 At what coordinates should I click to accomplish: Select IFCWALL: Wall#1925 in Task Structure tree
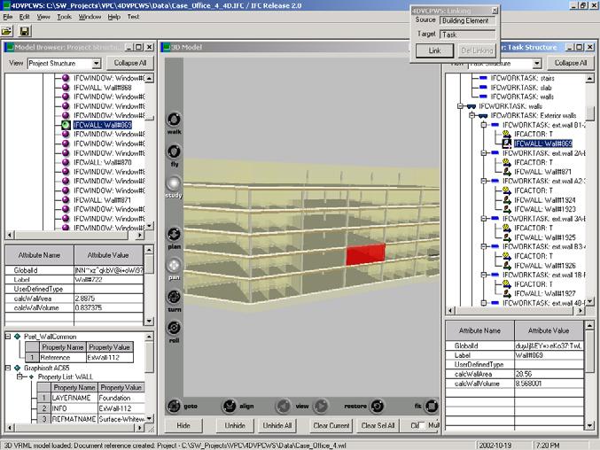click(x=544, y=237)
